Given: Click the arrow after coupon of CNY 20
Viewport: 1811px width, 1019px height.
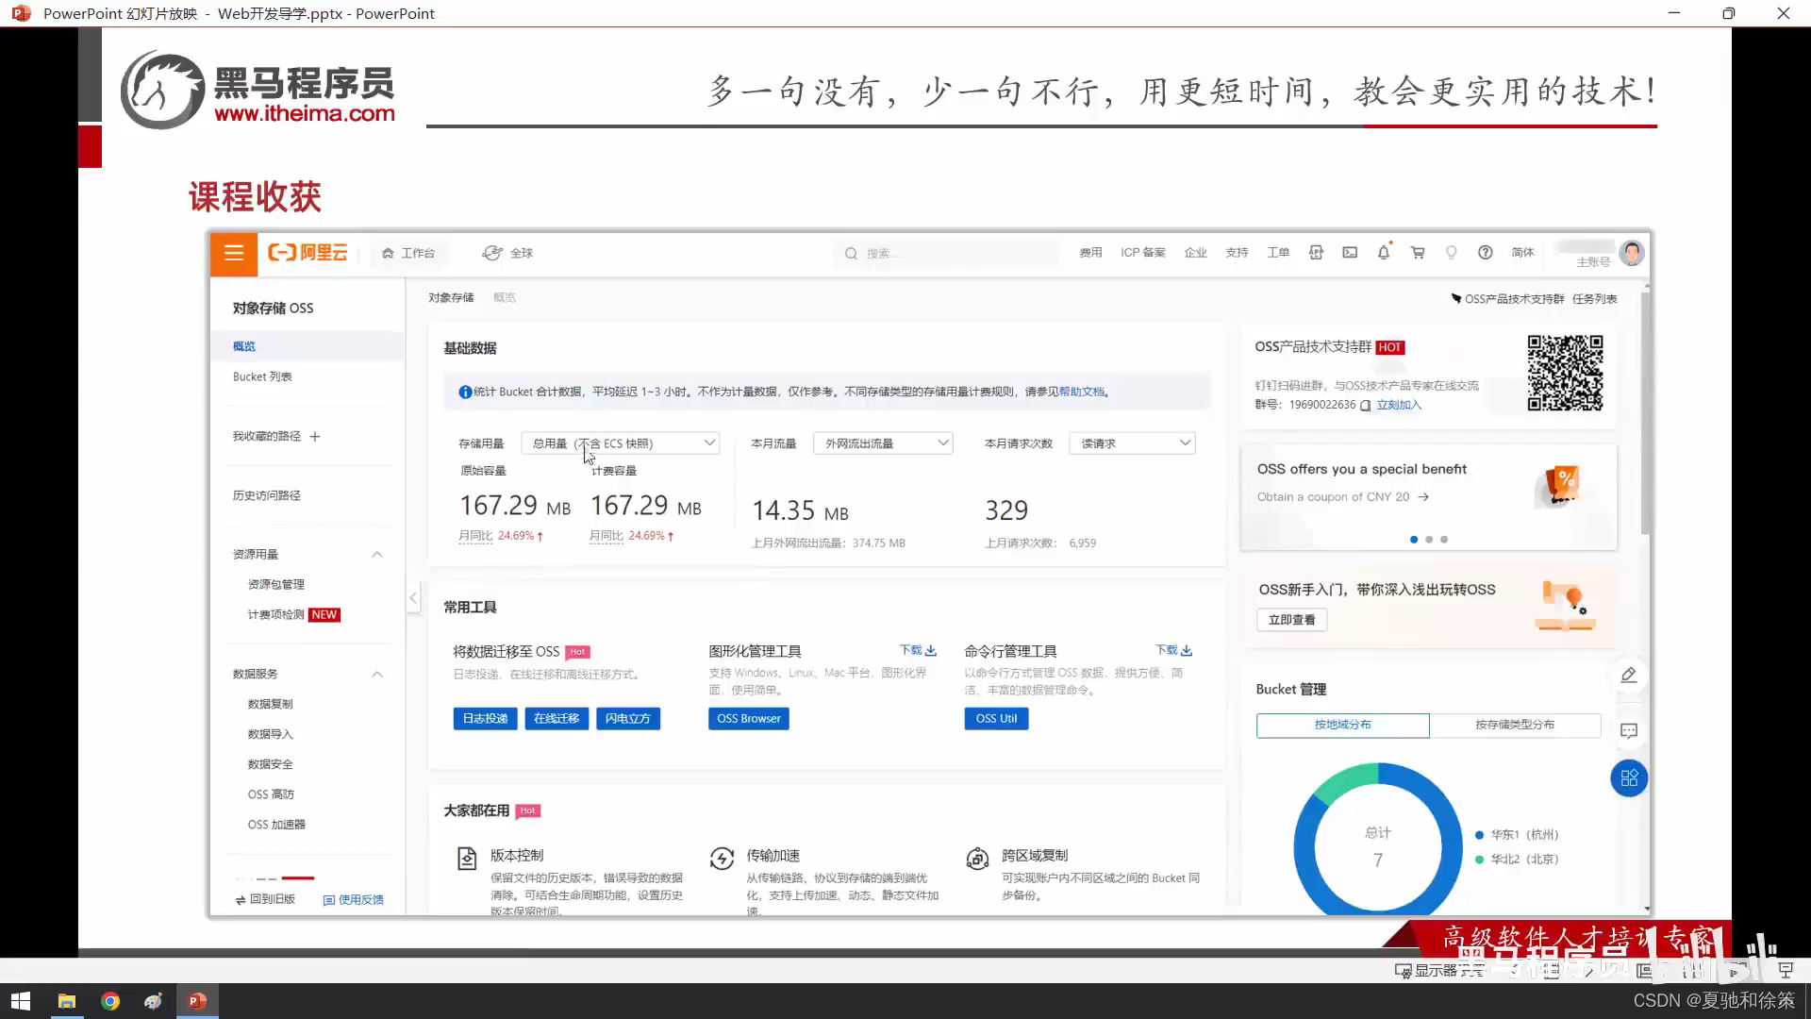Looking at the screenshot, I should 1423,497.
